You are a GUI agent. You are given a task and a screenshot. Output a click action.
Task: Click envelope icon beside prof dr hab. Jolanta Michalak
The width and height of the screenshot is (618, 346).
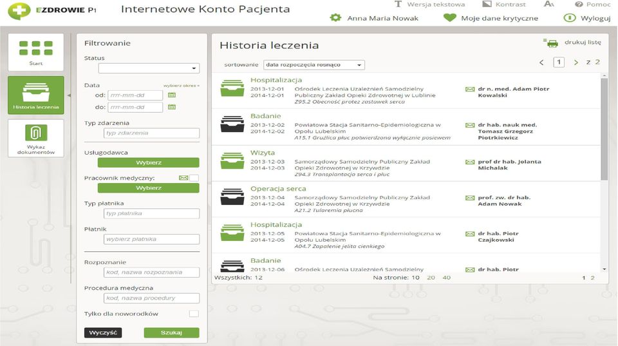tap(470, 162)
